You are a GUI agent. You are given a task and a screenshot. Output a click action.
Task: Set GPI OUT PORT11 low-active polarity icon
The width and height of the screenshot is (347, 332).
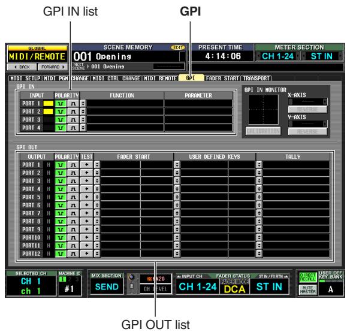click(61, 246)
